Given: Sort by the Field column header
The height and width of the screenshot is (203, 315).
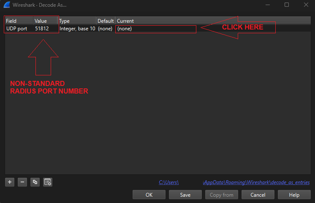Looking at the screenshot, I should point(19,21).
